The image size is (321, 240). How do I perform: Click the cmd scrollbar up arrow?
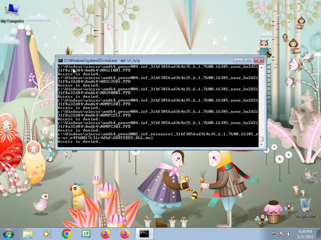point(261,67)
